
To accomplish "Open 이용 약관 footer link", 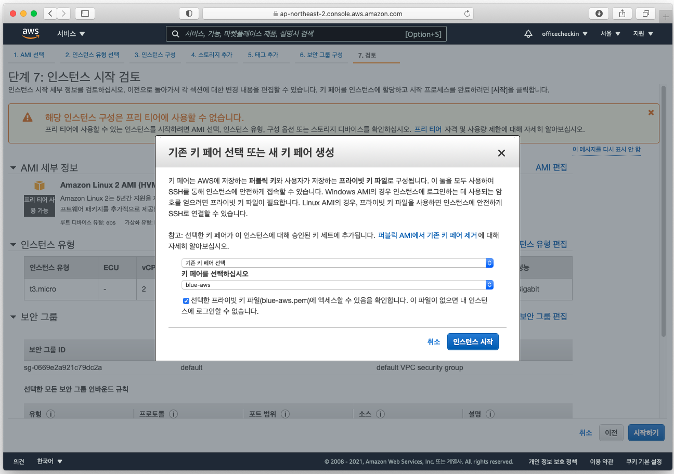I will 602,462.
